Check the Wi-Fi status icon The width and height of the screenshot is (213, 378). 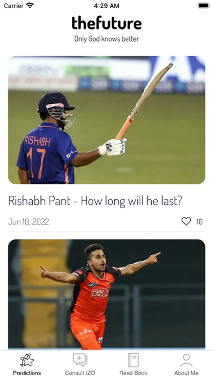[x=30, y=5]
